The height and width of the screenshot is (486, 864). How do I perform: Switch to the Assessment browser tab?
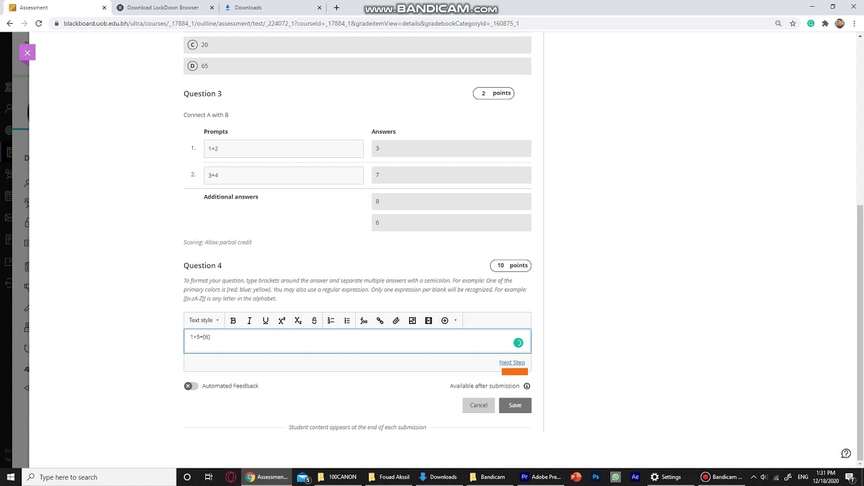point(57,7)
